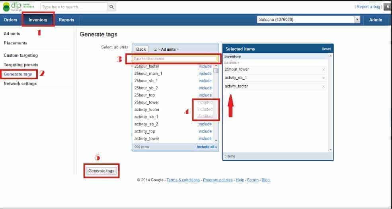Viewport: 392px width, 209px height.
Task: Click the 25hour_footer list row name
Action: [147, 67]
